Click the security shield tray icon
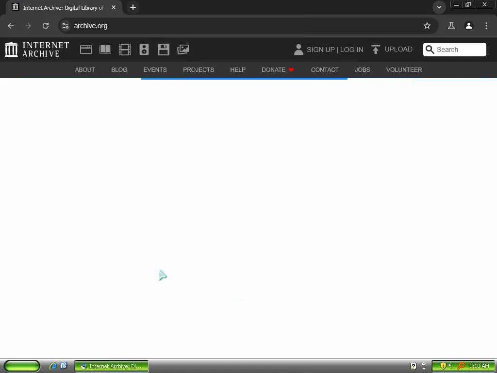 [443, 366]
